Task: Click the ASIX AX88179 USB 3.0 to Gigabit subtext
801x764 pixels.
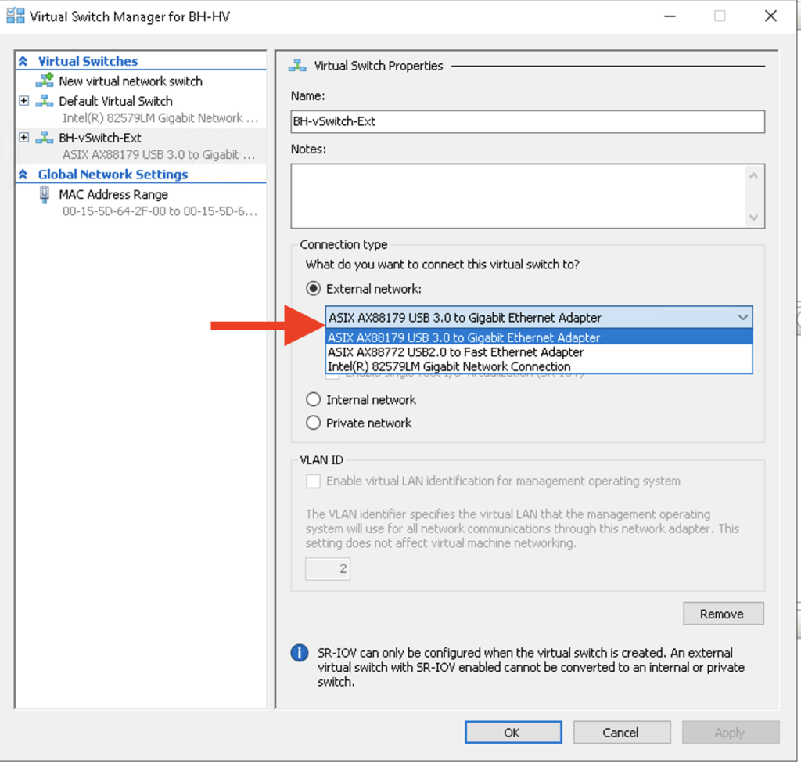Action: coord(159,154)
